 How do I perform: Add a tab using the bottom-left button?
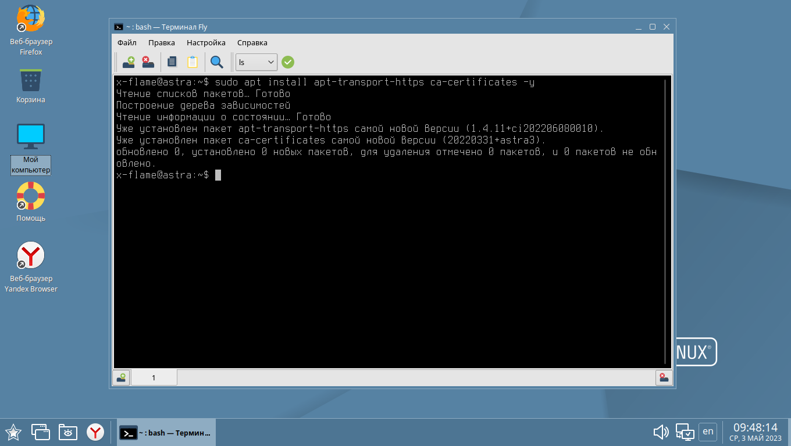(122, 377)
